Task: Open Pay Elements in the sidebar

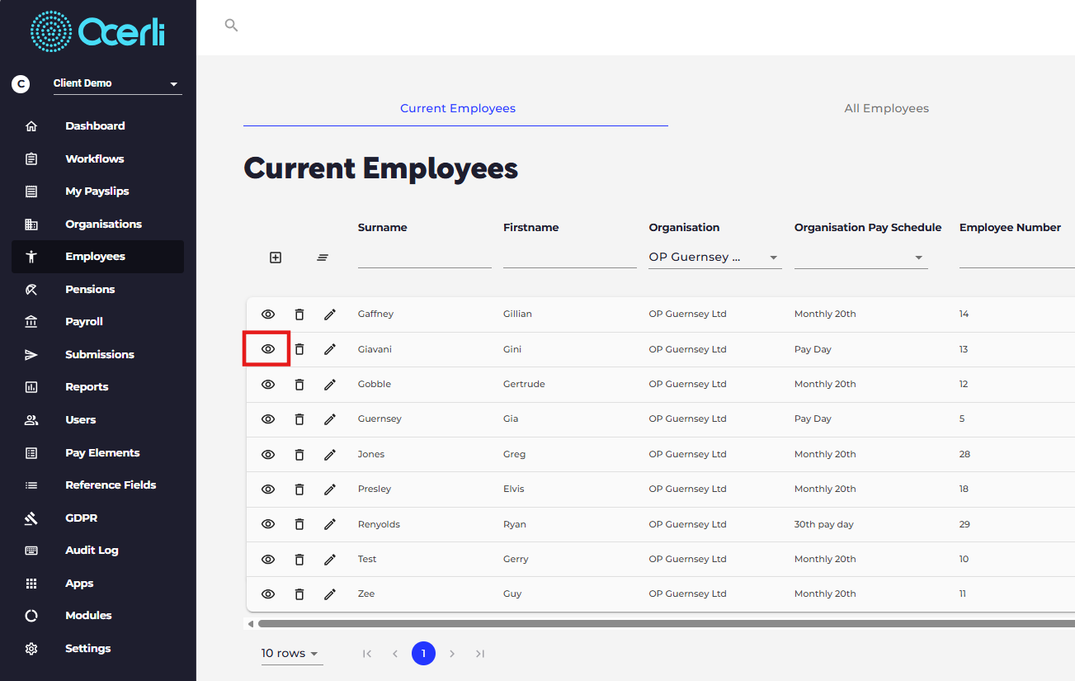Action: (97, 453)
